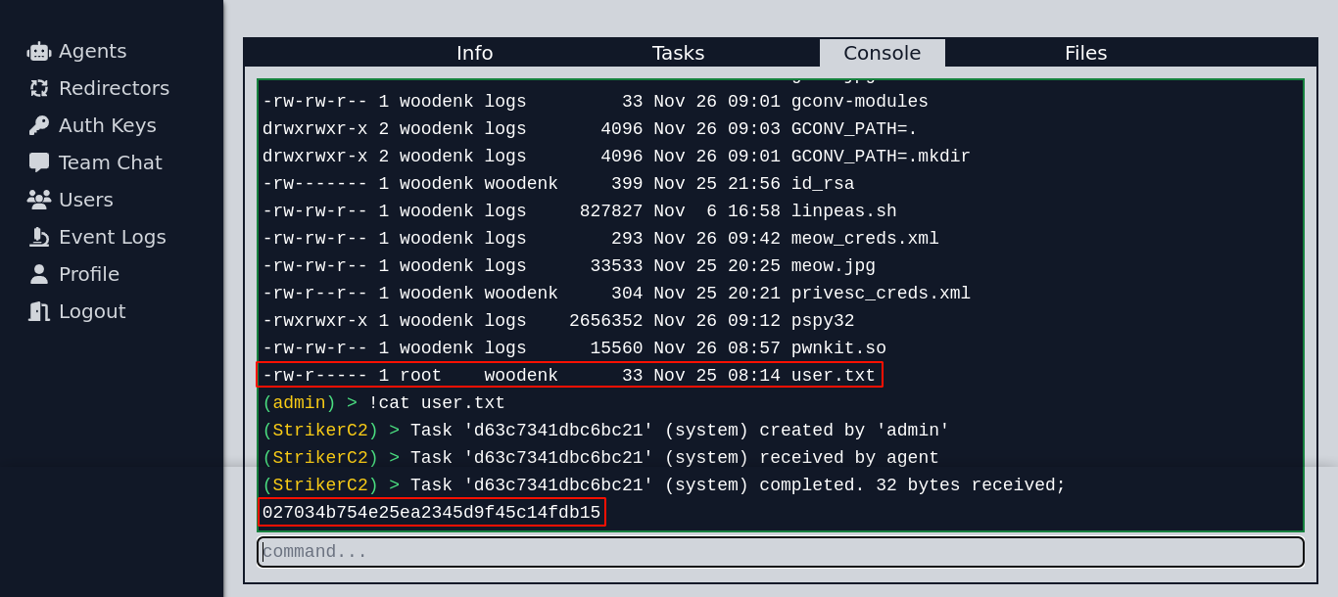Open the Team Chat link
1338x597 pixels.
click(x=110, y=162)
